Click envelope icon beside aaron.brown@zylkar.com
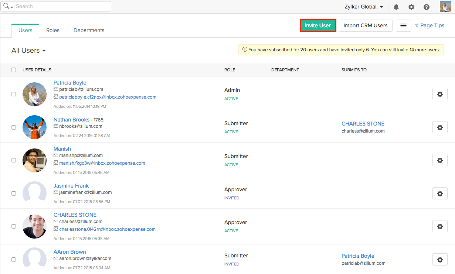The width and height of the screenshot is (455, 274). (56, 258)
